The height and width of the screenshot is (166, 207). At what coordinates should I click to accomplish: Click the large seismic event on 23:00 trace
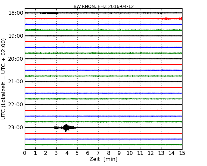[66, 128]
